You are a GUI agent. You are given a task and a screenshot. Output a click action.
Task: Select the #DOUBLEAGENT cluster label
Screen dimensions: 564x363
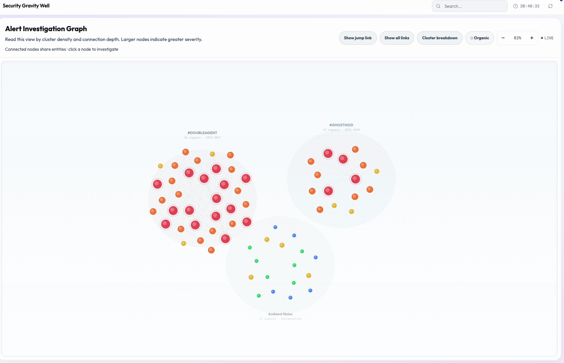tap(202, 133)
